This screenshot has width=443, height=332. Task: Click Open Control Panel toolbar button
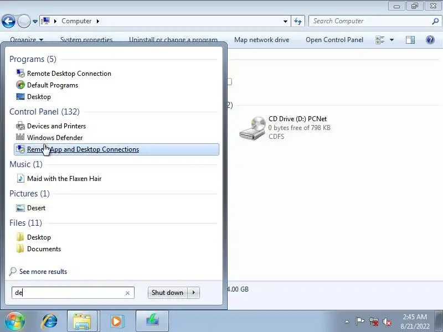pyautogui.click(x=334, y=40)
